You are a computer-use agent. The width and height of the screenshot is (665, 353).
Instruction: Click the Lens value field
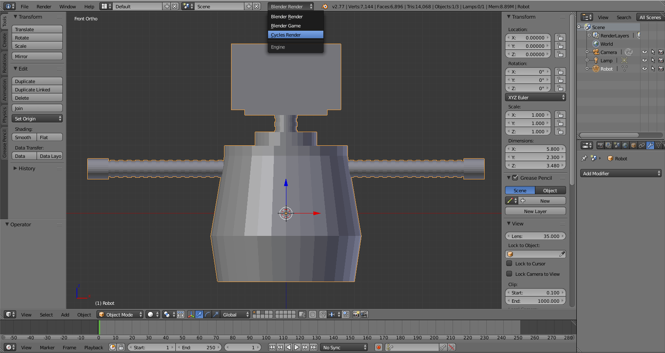tap(535, 236)
